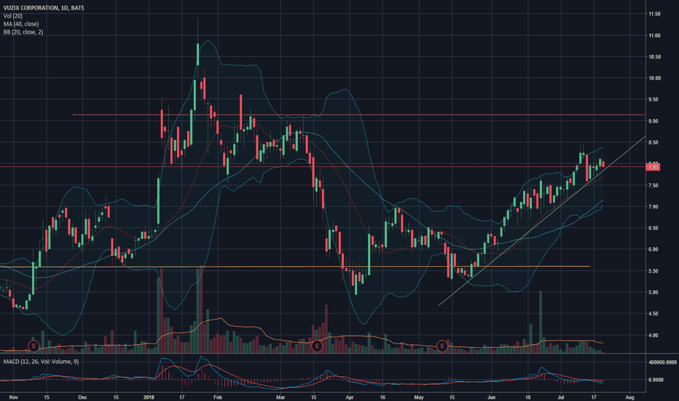Click the tall green candle peaking near 11.00

tap(198, 54)
